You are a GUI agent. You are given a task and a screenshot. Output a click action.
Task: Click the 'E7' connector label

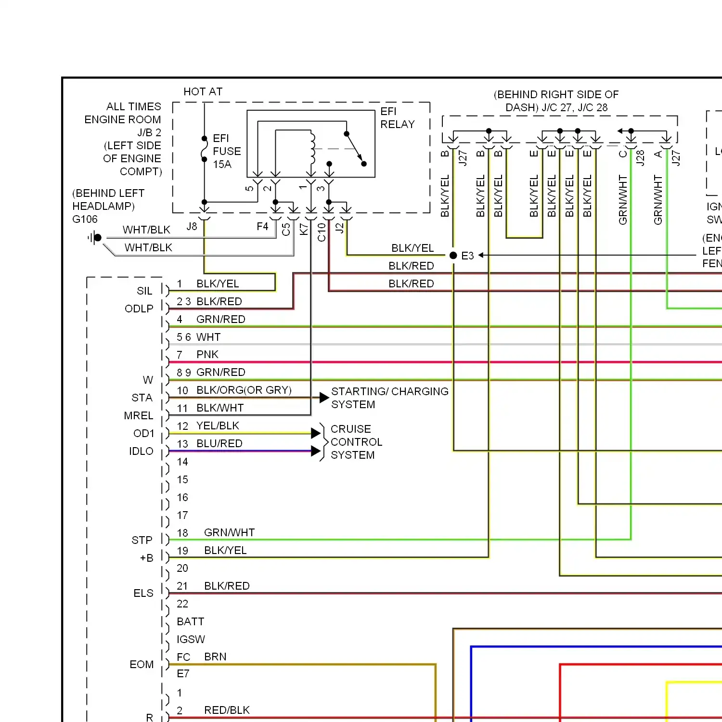pyautogui.click(x=183, y=673)
